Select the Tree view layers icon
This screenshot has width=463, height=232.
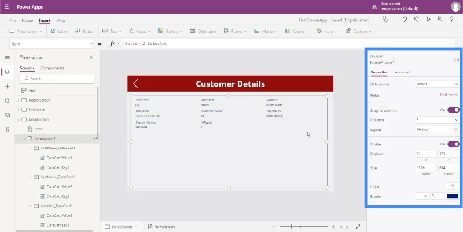coord(8,72)
